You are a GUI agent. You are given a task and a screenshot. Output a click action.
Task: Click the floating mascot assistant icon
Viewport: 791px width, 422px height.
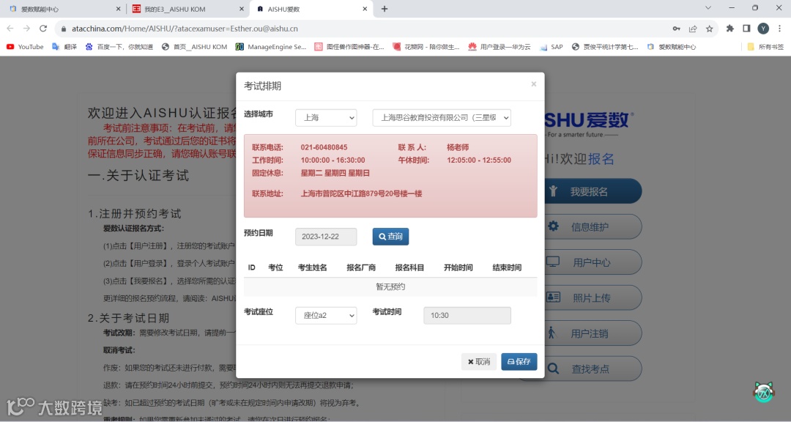(764, 392)
